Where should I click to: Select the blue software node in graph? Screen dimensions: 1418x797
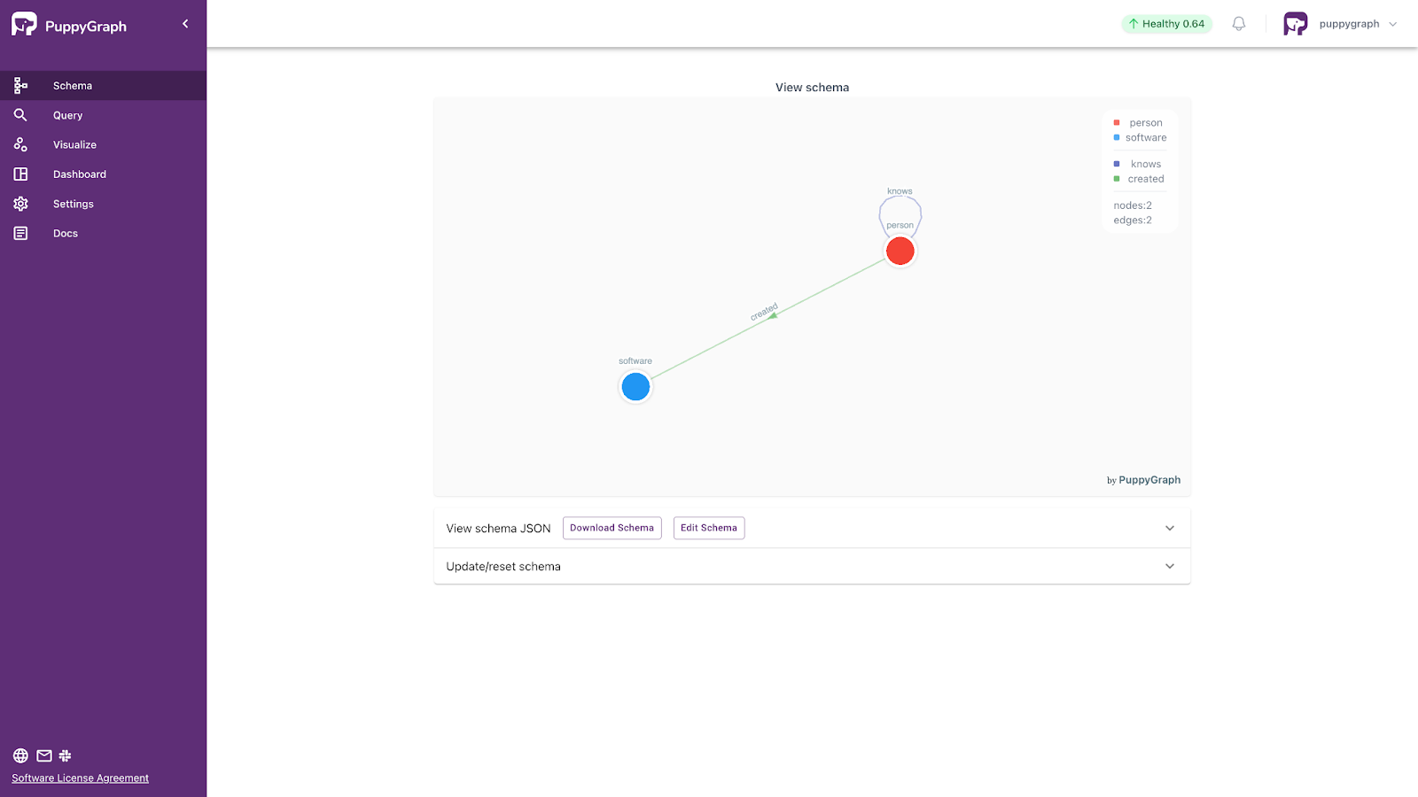[x=635, y=387]
